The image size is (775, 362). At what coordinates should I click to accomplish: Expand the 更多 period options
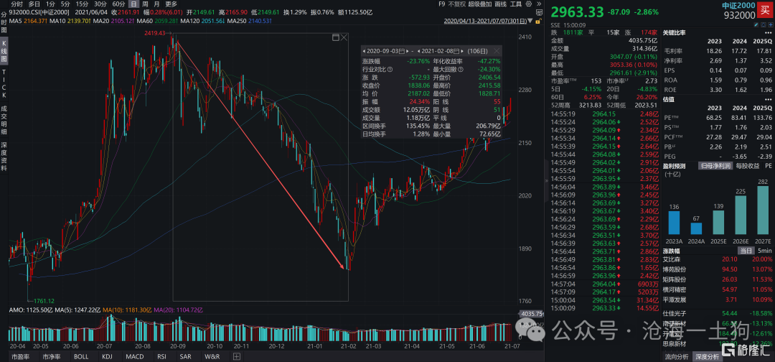(171, 4)
